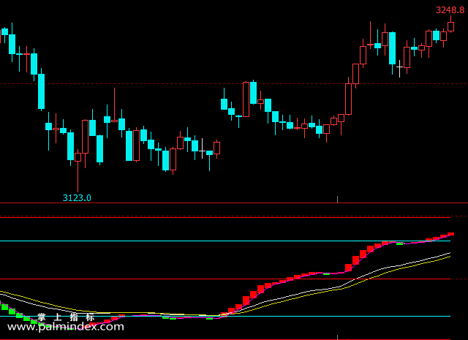Select the candle whose wick reaches 3123.0
468x340 pixels.
point(78,171)
